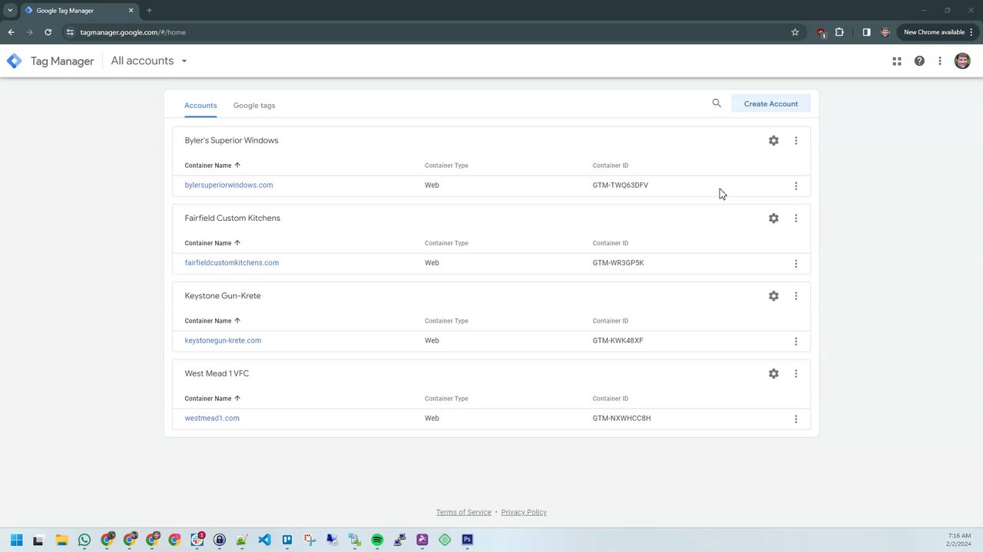983x552 pixels.
Task: Open settings gear for Fairfield Custom Kitchens account
Action: (773, 219)
